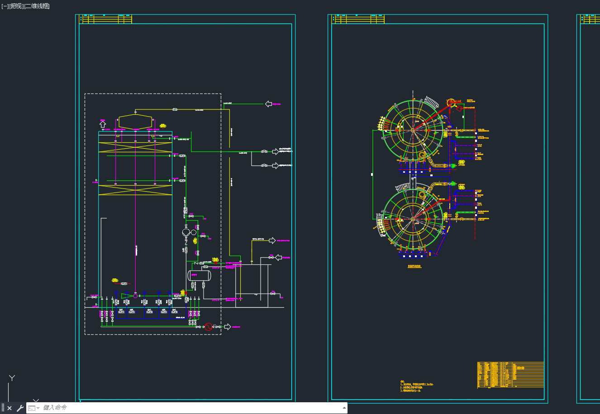600x414 pixels.
Task: Open command line customize wrench menu
Action: [x=20, y=408]
